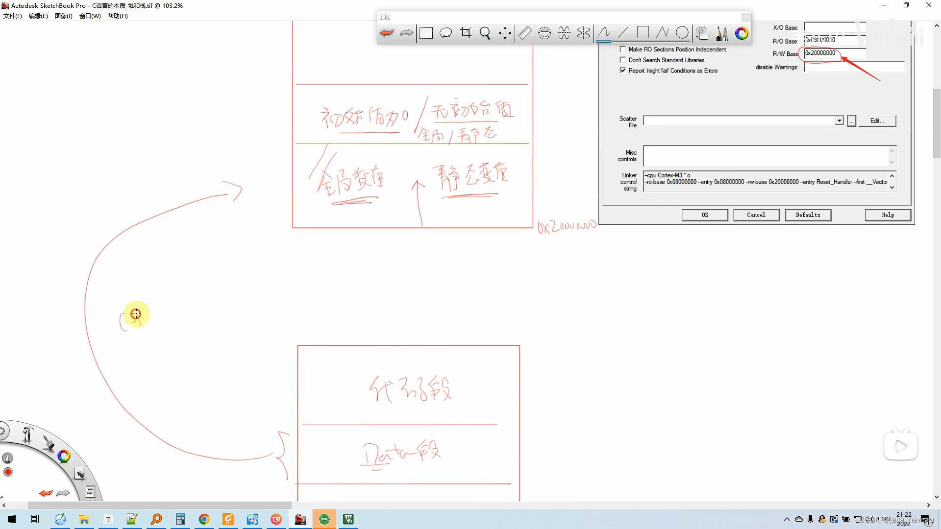Select the lasso selection tool
Viewport: 941px width, 529px height.
pos(446,33)
